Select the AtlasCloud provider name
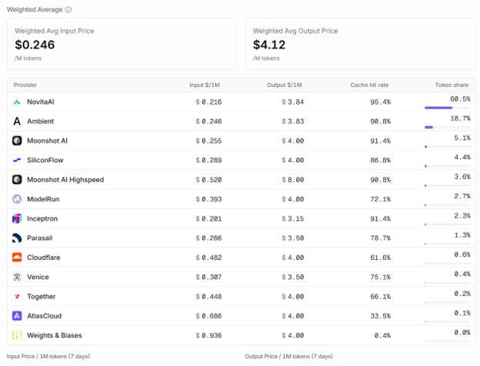 (45, 316)
